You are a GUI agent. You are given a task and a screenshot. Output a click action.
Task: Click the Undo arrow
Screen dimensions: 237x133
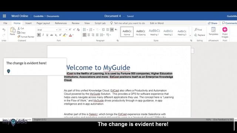click(4, 30)
